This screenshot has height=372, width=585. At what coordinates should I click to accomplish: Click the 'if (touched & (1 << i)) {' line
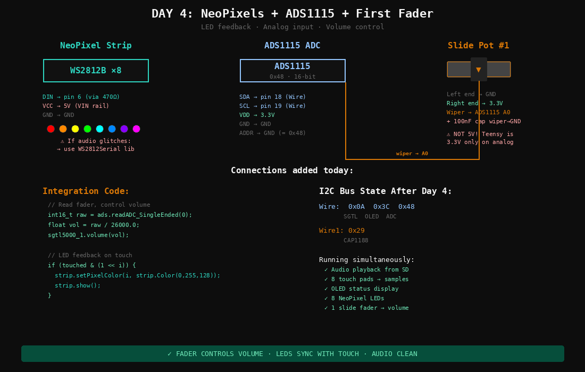coord(92,265)
